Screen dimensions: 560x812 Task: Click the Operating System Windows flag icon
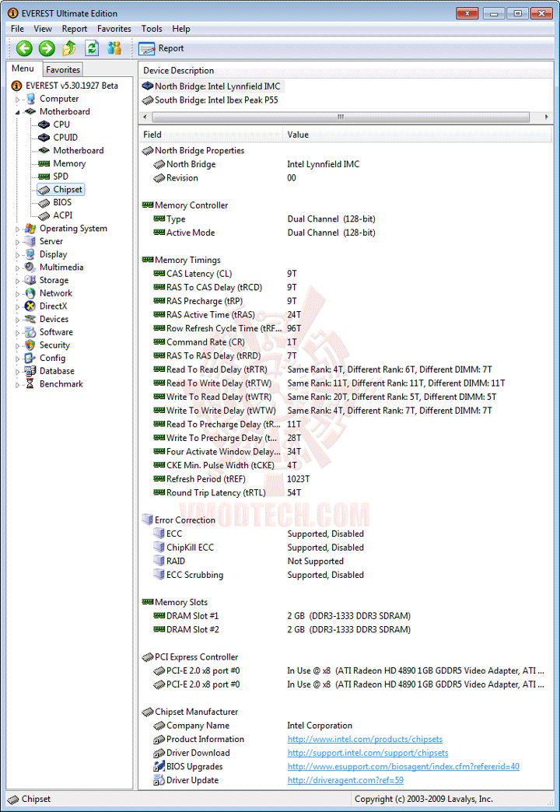tap(30, 229)
